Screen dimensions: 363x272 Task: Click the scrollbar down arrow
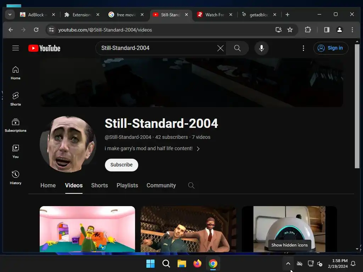click(x=357, y=249)
